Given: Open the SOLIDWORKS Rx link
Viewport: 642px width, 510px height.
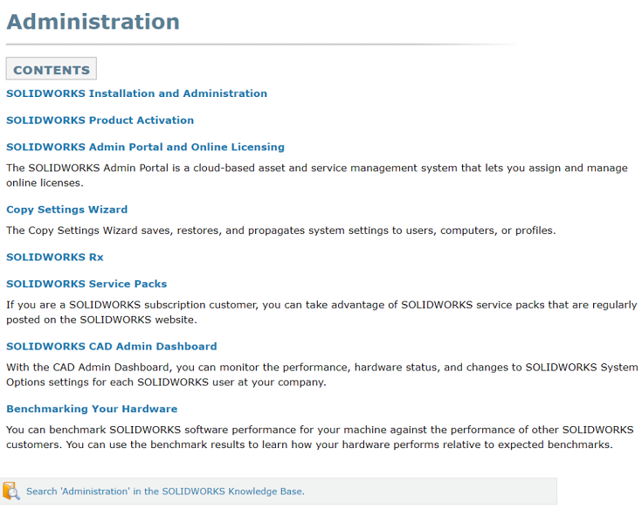Looking at the screenshot, I should point(55,257).
